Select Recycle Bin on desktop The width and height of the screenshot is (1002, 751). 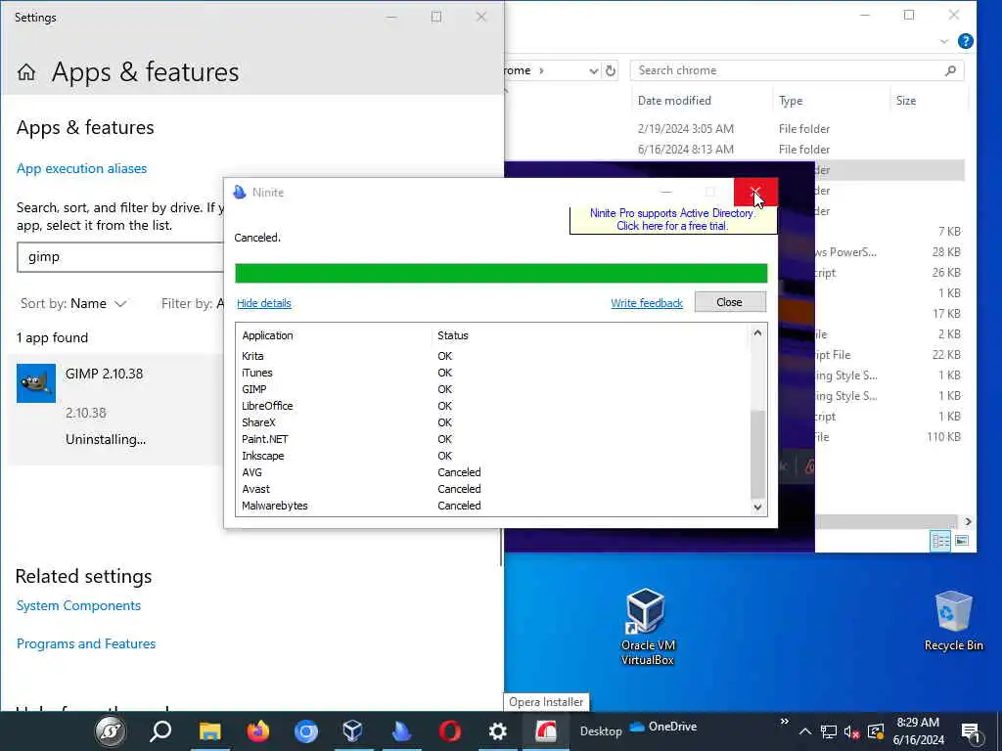953,621
